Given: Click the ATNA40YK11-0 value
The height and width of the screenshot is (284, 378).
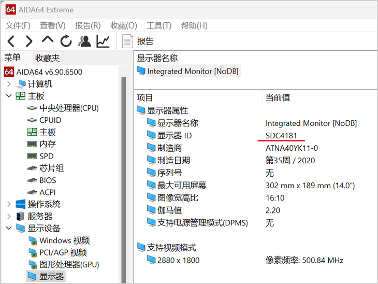Looking at the screenshot, I should pyautogui.click(x=292, y=148).
